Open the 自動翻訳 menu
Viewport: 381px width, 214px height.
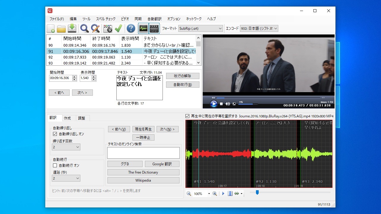(154, 19)
